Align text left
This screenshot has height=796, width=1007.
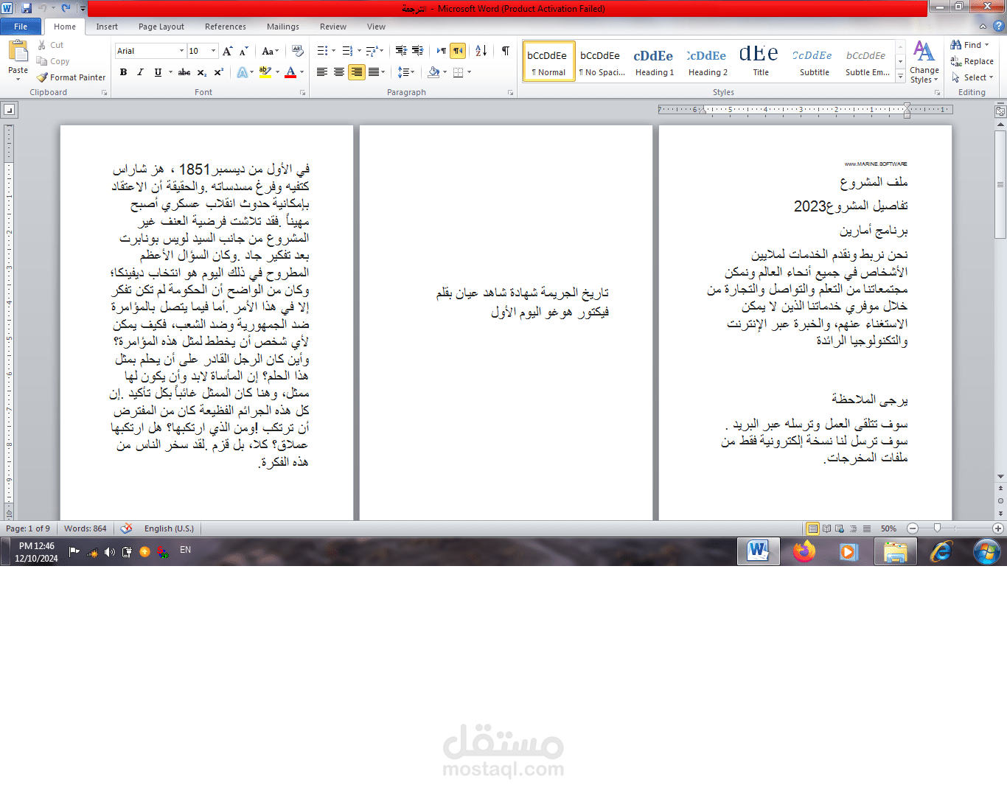[322, 72]
